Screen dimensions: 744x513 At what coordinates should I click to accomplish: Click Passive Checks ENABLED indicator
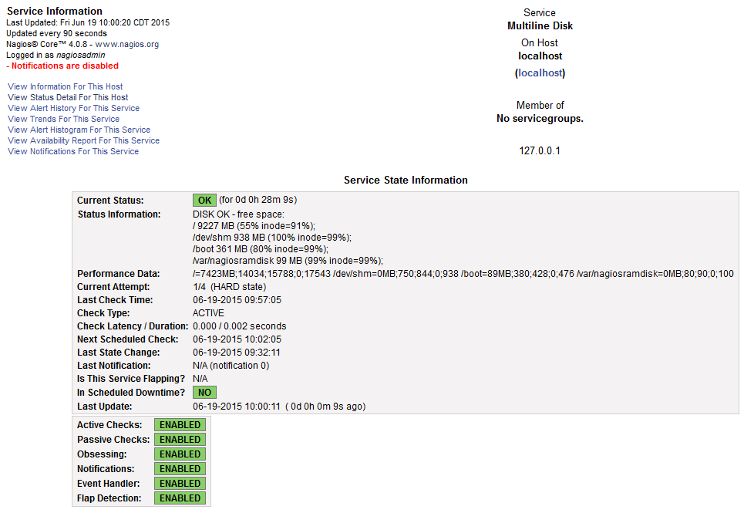click(x=180, y=440)
